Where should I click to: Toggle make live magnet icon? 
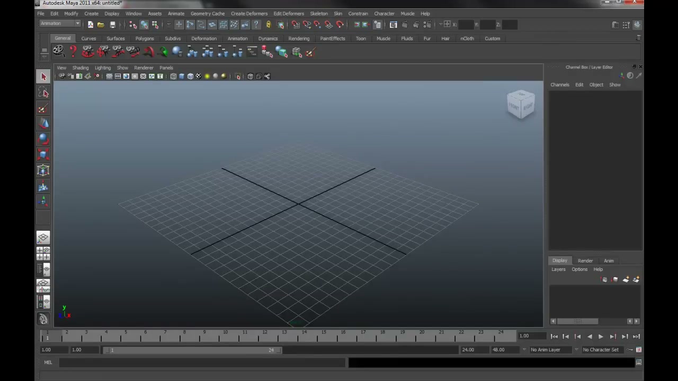(340, 24)
